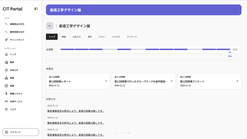This screenshot has width=247, height=139.
Task: Open the チャットボット sparkle icon
Action: (x=6, y=40)
